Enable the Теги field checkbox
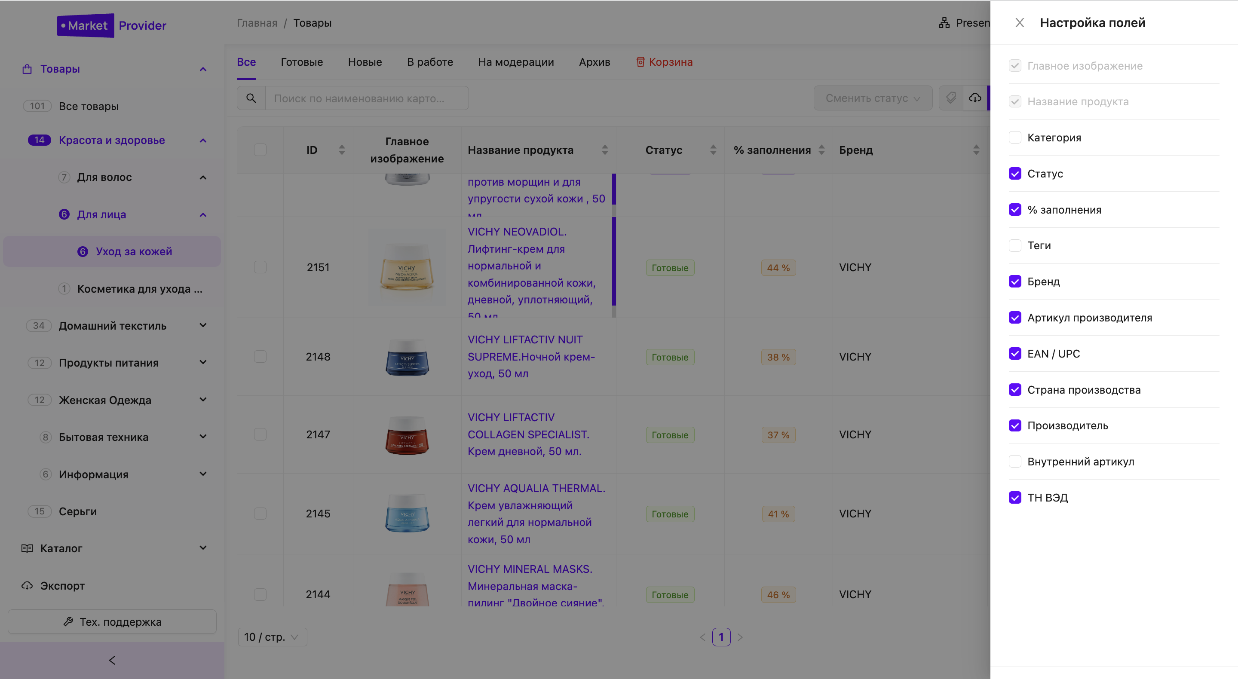The height and width of the screenshot is (679, 1238). 1015,245
